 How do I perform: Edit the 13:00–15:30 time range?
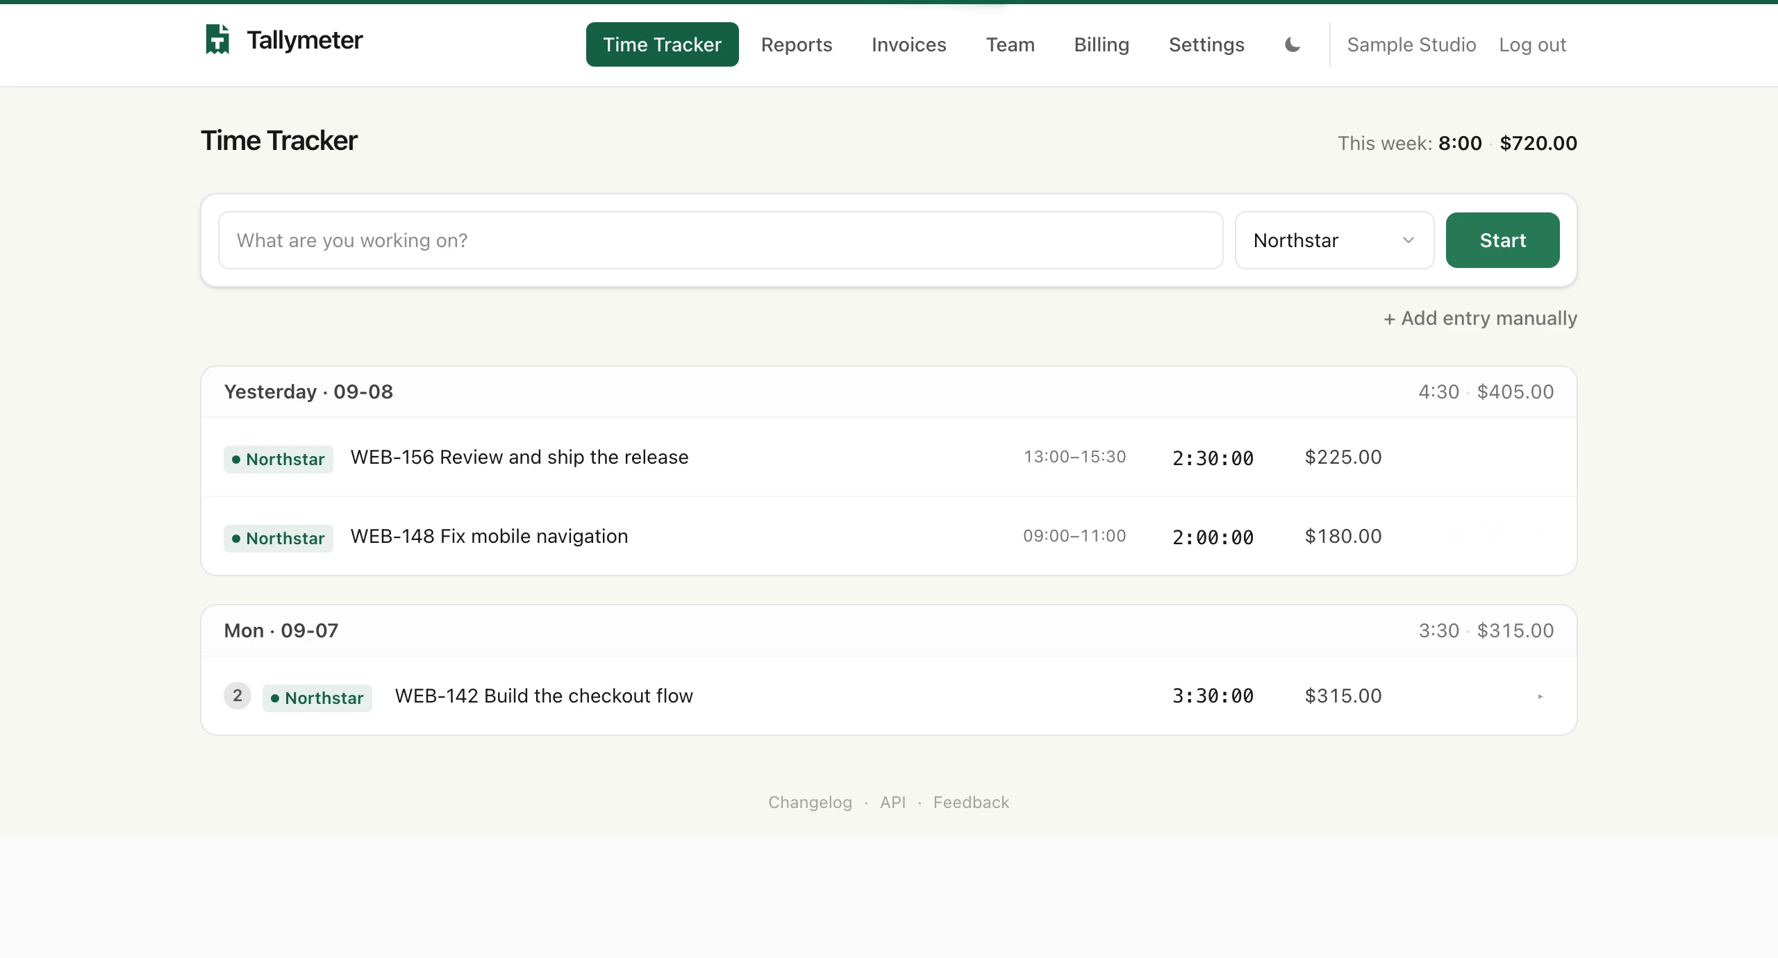coord(1074,457)
